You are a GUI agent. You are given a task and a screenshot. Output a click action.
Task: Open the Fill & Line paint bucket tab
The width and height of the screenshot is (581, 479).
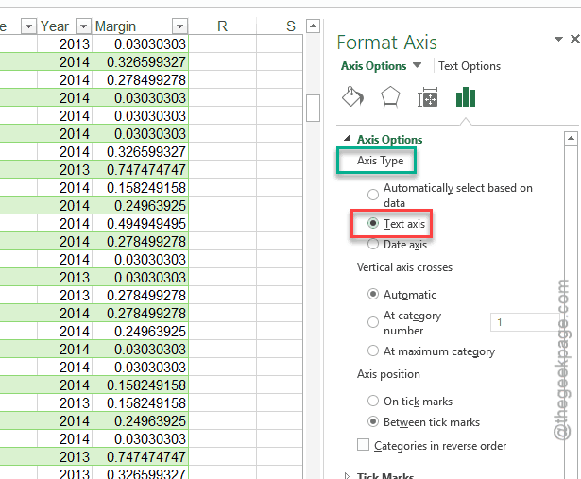pos(351,98)
